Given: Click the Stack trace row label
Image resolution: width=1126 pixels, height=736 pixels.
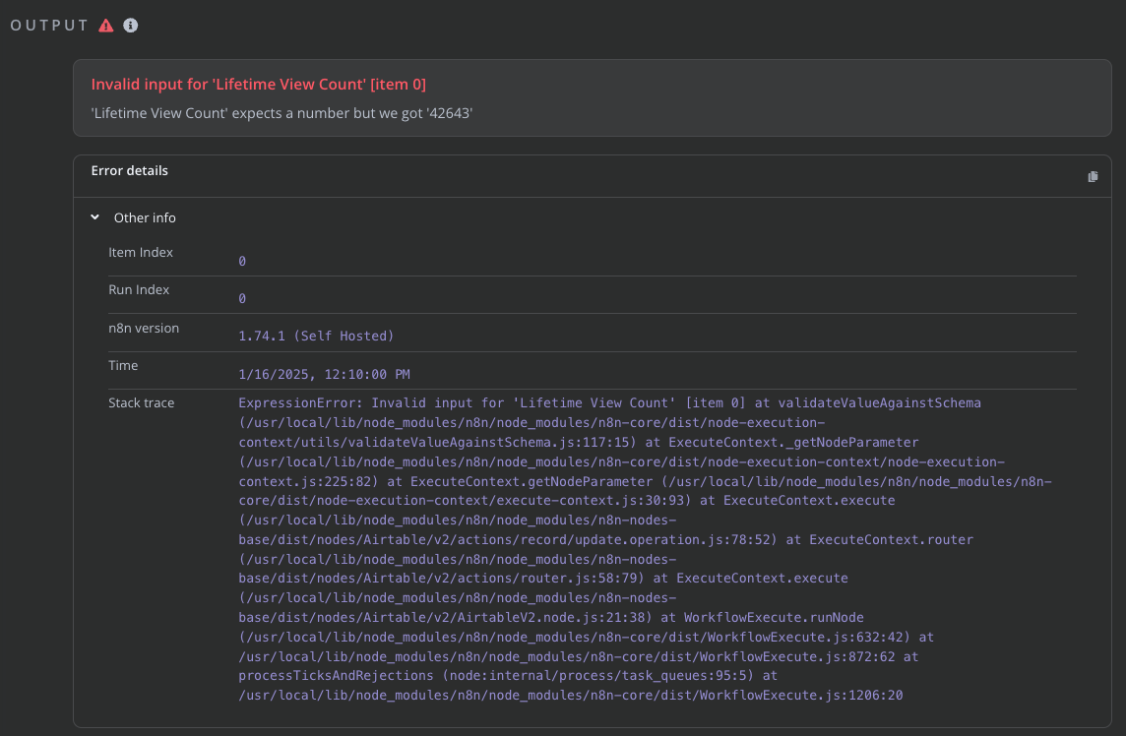Looking at the screenshot, I should coord(139,402).
